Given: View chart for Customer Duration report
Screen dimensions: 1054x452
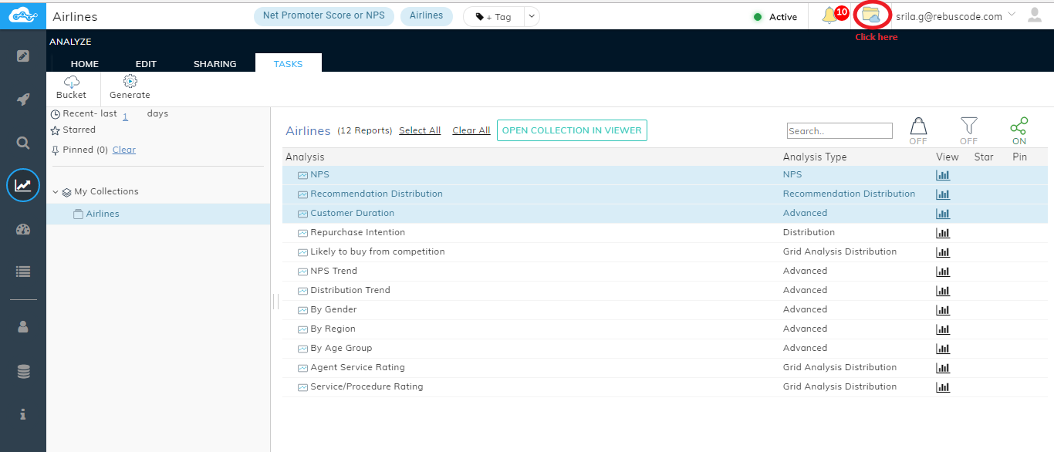Looking at the screenshot, I should pyautogui.click(x=943, y=214).
